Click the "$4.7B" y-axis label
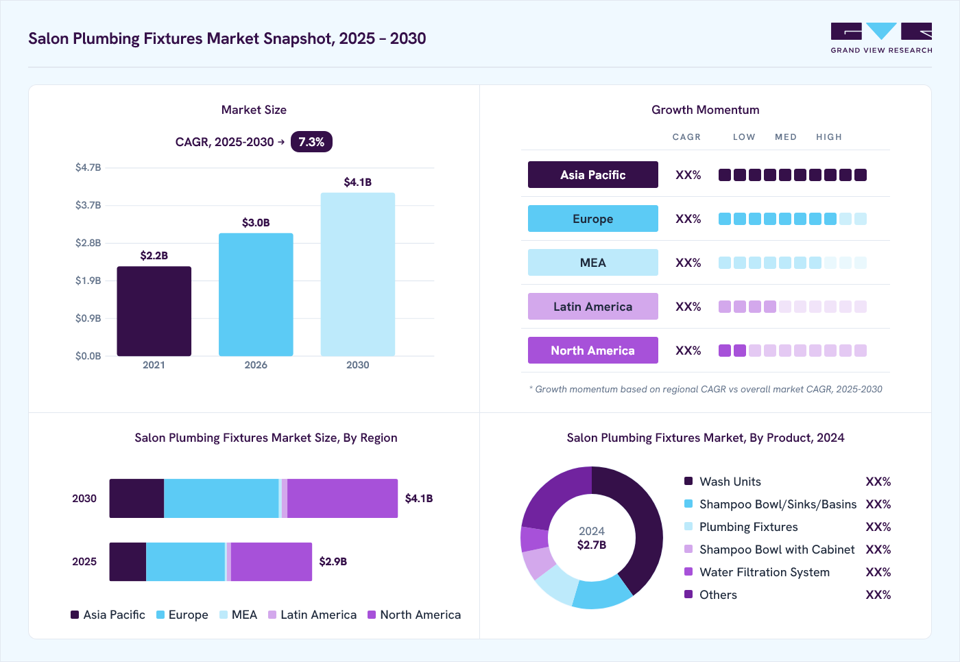The height and width of the screenshot is (662, 960). [88, 167]
